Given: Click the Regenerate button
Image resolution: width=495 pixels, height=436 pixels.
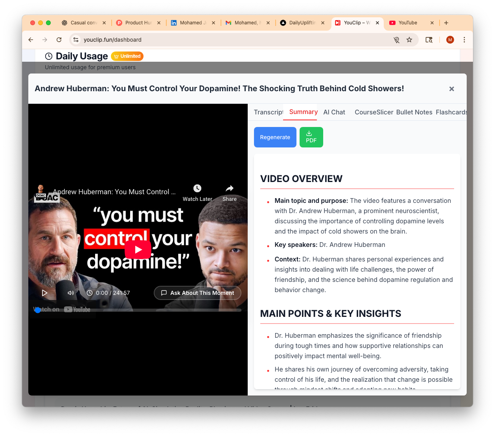Looking at the screenshot, I should point(275,137).
